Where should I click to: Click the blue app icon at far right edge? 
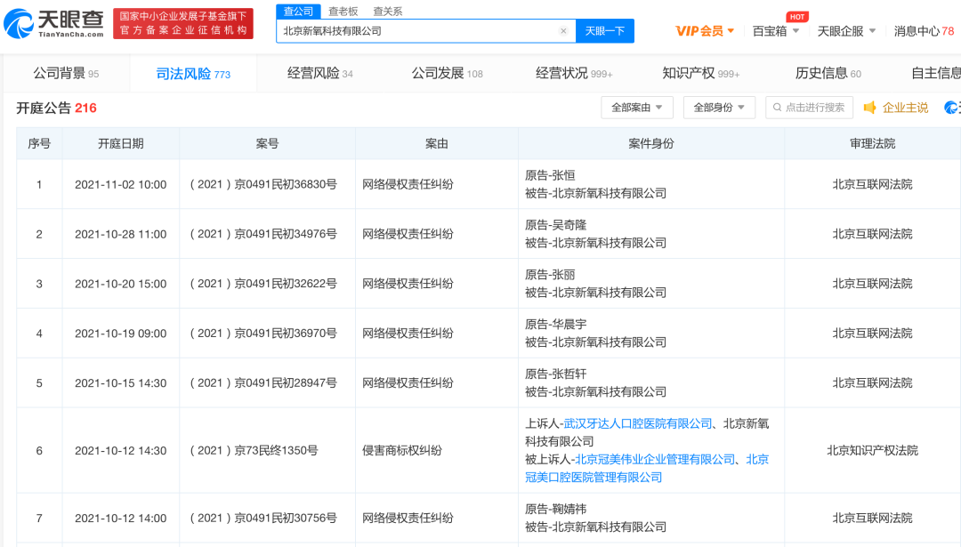[x=953, y=106]
